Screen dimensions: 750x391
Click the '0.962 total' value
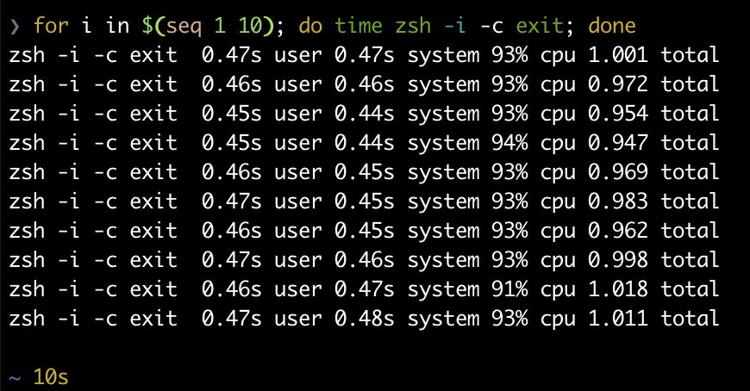653,231
